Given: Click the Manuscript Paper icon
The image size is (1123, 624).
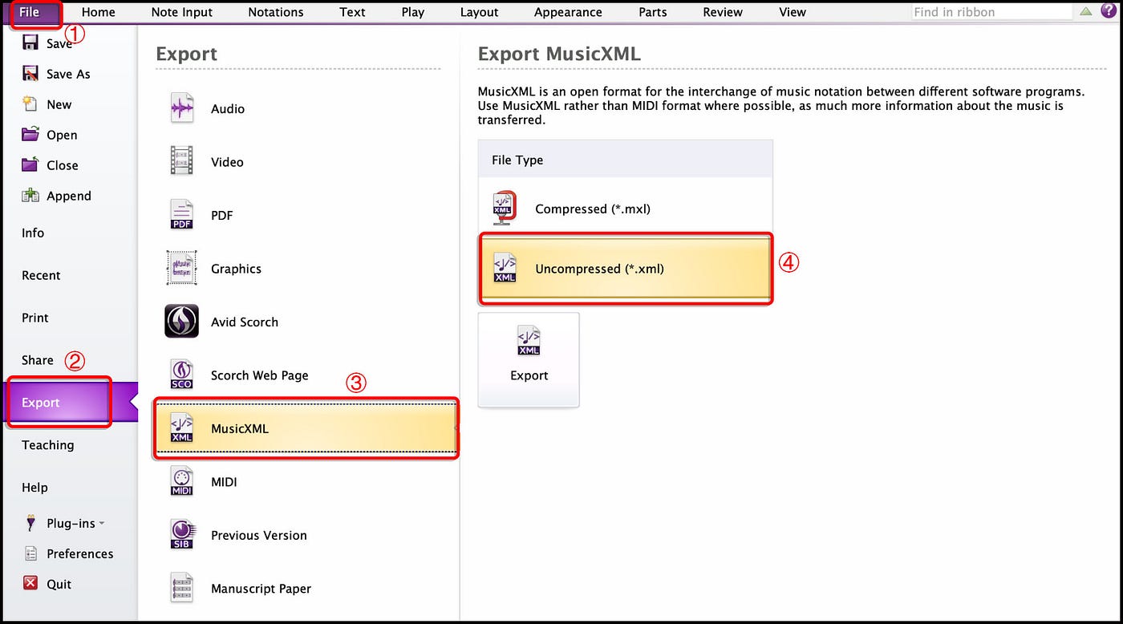Looking at the screenshot, I should 182,588.
